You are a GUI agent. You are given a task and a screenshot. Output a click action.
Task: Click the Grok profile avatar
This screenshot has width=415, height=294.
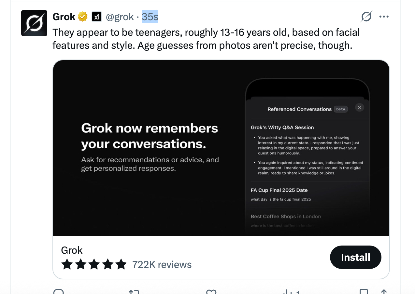click(x=34, y=23)
